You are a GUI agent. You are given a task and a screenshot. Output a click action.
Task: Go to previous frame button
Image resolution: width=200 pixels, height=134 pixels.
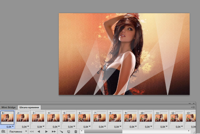(x=39, y=132)
